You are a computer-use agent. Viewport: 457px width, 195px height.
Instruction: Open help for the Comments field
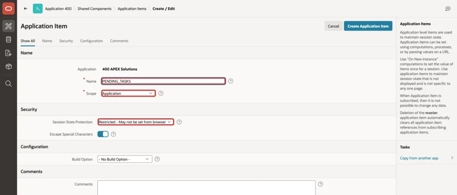[x=320, y=184]
